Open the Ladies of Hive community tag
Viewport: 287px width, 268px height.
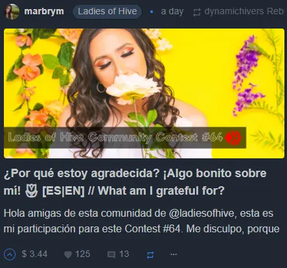click(x=108, y=11)
